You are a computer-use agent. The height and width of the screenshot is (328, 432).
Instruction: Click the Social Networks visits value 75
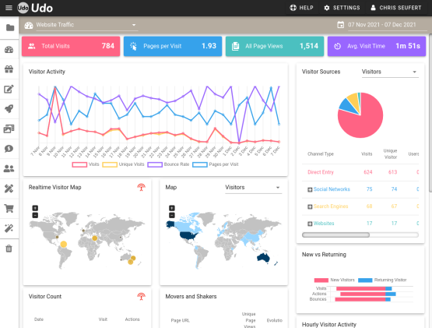click(x=369, y=189)
